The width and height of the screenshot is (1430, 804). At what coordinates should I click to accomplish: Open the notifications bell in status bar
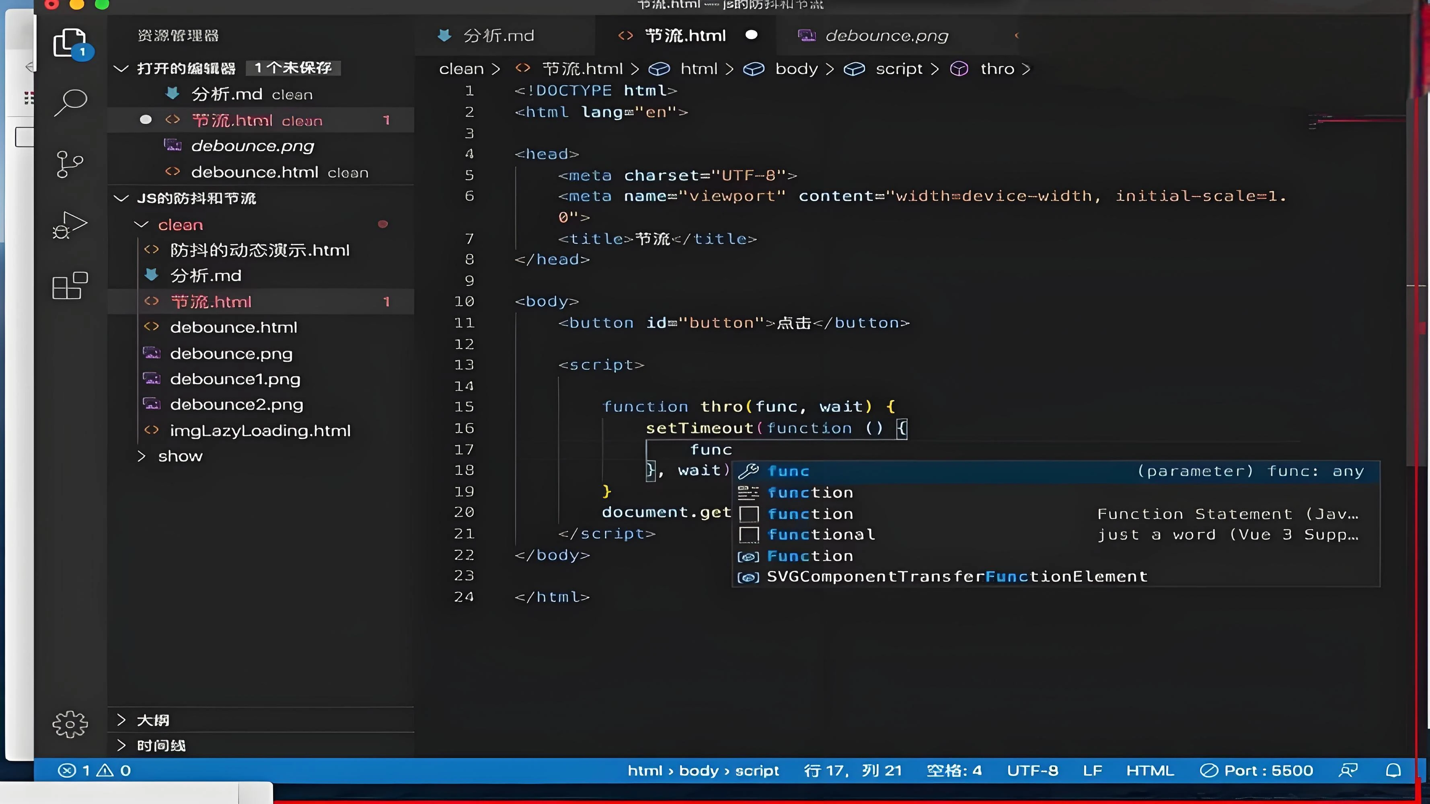pos(1393,770)
